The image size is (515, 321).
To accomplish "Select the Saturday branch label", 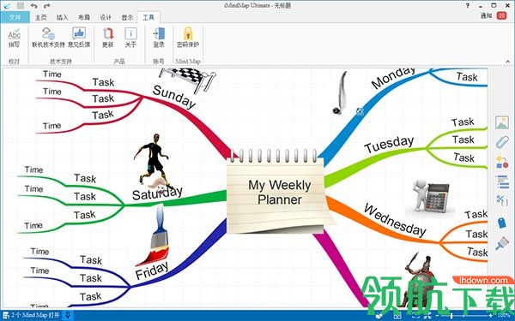I will coord(157,193).
